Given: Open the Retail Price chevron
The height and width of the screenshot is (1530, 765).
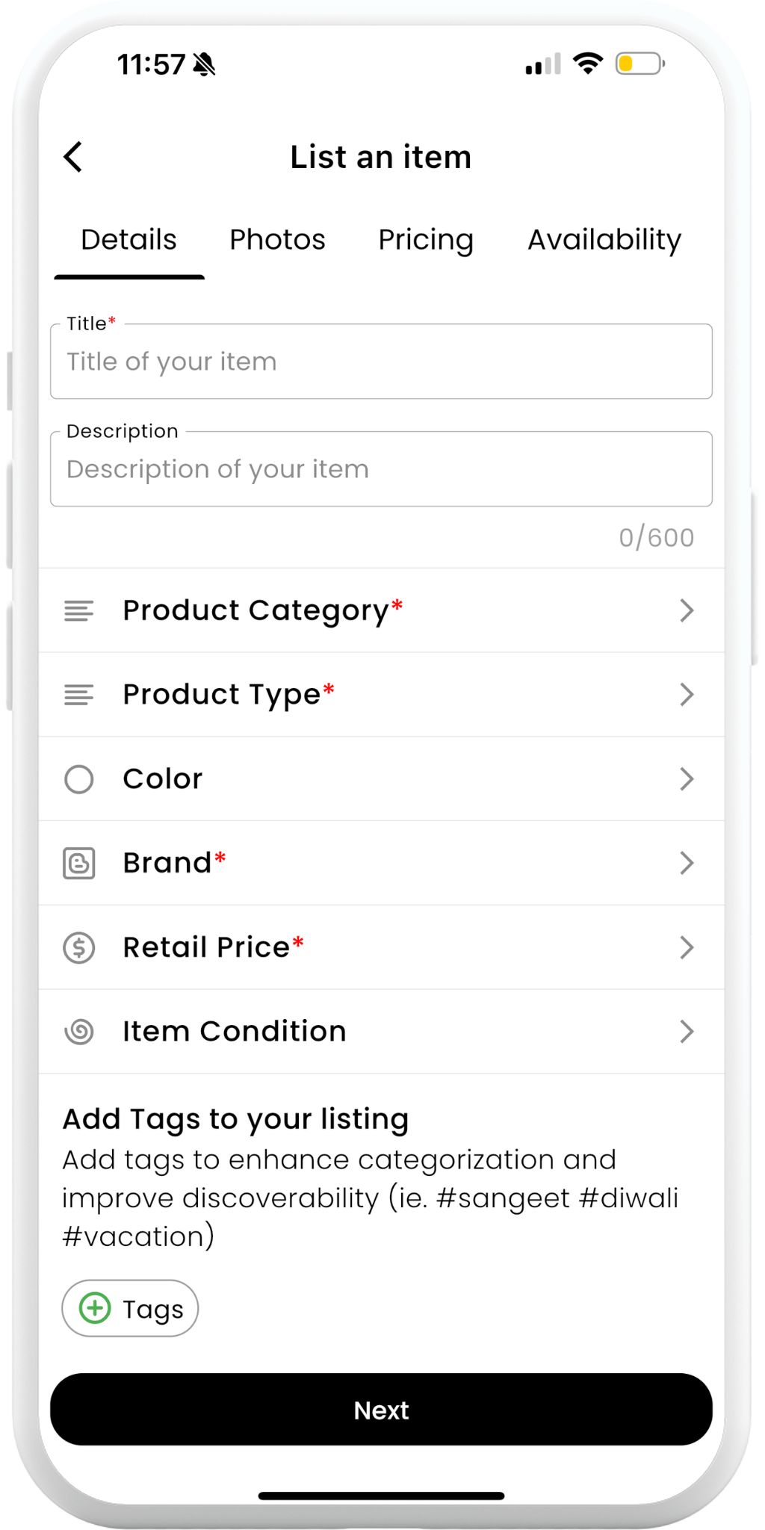Looking at the screenshot, I should 687,948.
